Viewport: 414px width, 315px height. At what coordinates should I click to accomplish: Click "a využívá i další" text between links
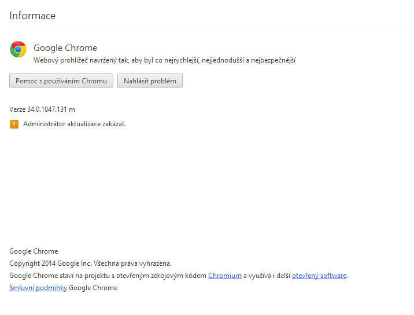pos(267,276)
